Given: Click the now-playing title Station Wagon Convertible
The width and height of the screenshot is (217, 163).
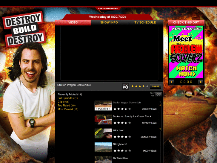Looking at the screenshot, I should coord(74,85).
